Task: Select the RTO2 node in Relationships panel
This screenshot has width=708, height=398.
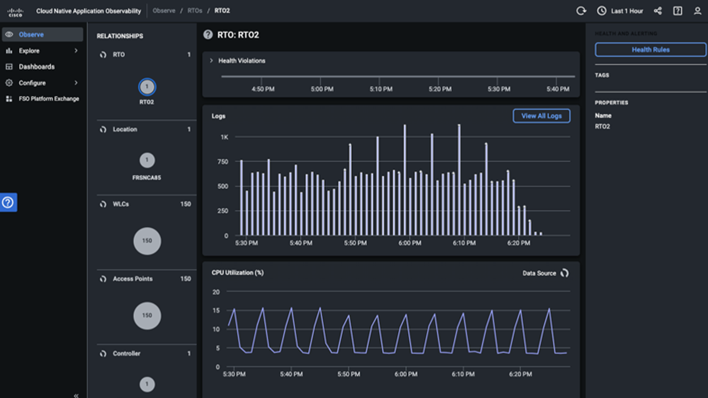Action: click(147, 87)
